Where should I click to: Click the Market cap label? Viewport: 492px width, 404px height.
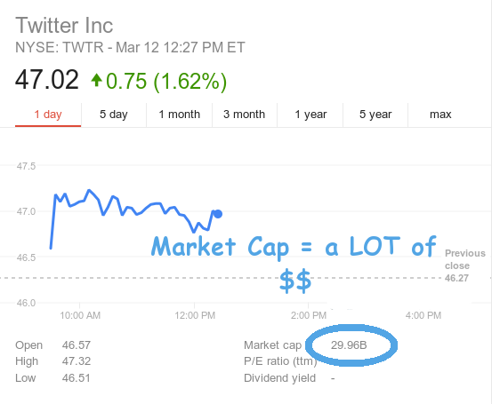coord(272,345)
